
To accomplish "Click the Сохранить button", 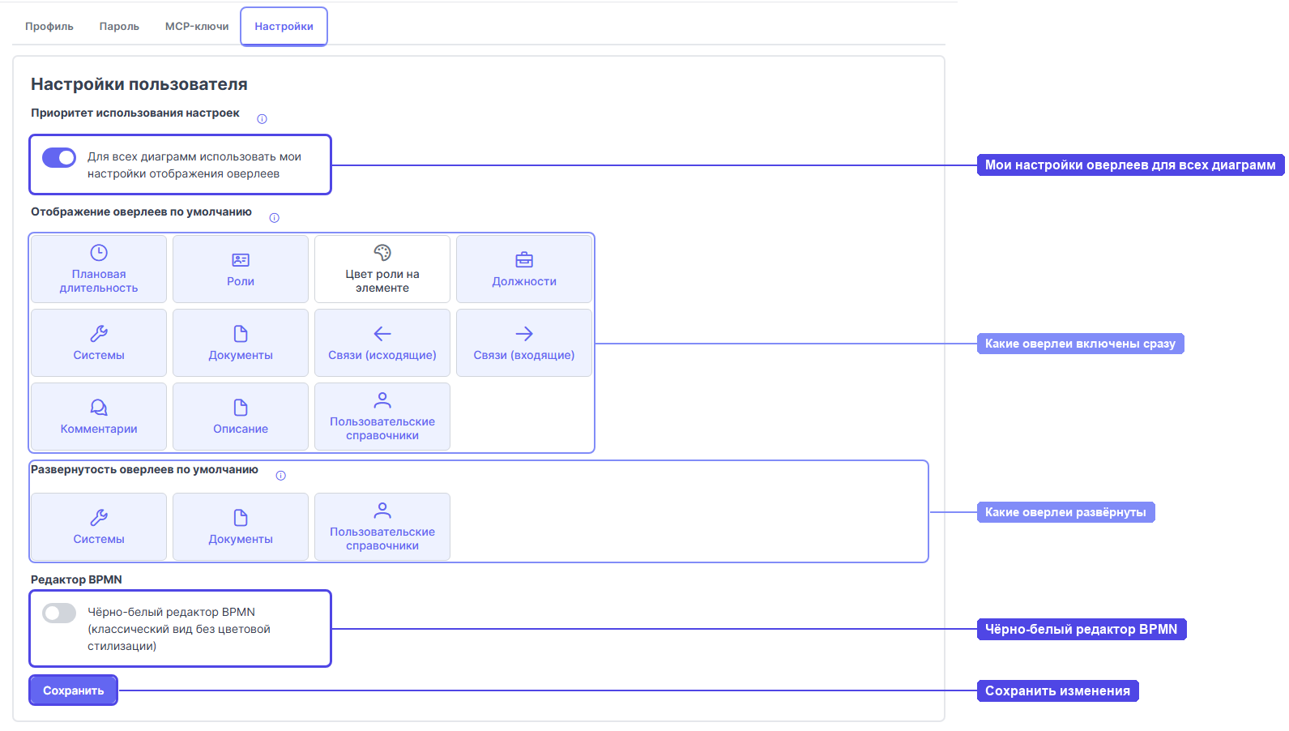I will 74,690.
